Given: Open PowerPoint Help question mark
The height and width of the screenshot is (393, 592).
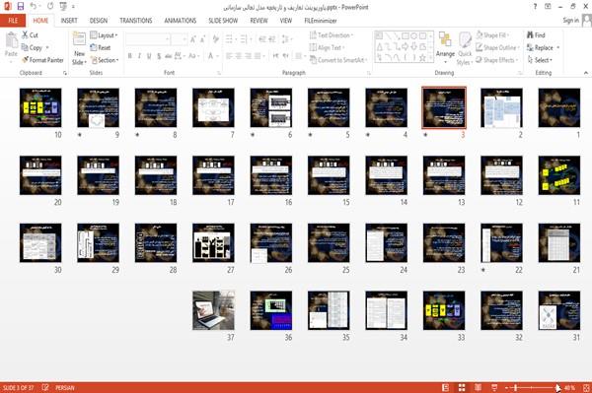Looking at the screenshot, I should pos(535,7).
